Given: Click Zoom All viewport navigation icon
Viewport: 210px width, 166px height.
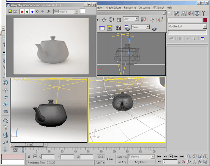Looking at the screenshot, I should [194, 157].
